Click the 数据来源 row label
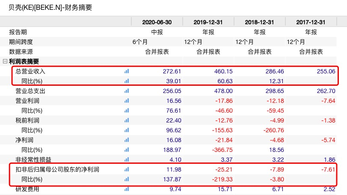The width and height of the screenshot is (347, 195). coord(21,52)
